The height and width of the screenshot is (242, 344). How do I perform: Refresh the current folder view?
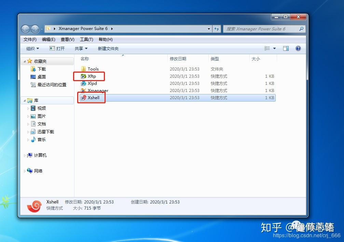tap(217, 29)
